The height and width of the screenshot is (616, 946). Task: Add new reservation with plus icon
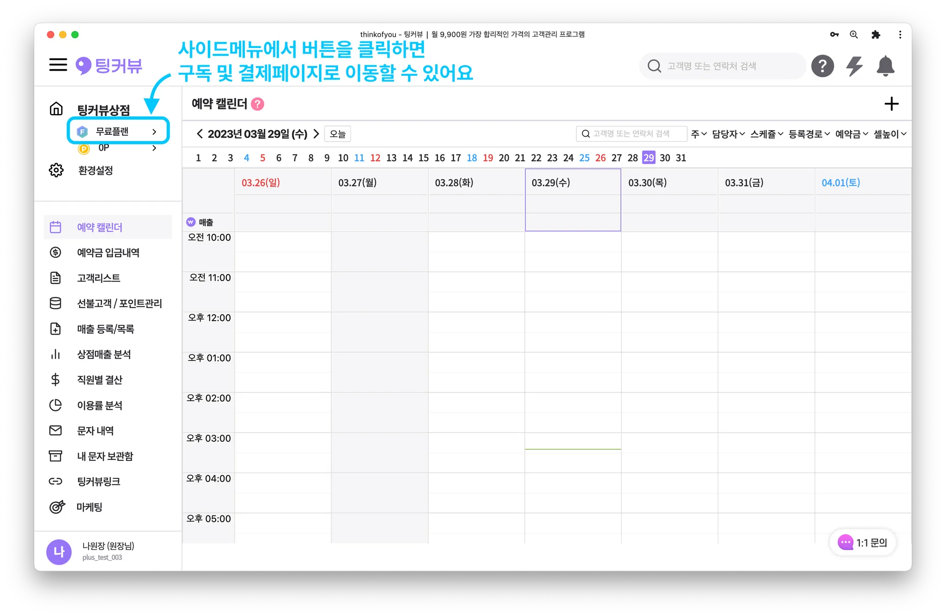891,104
